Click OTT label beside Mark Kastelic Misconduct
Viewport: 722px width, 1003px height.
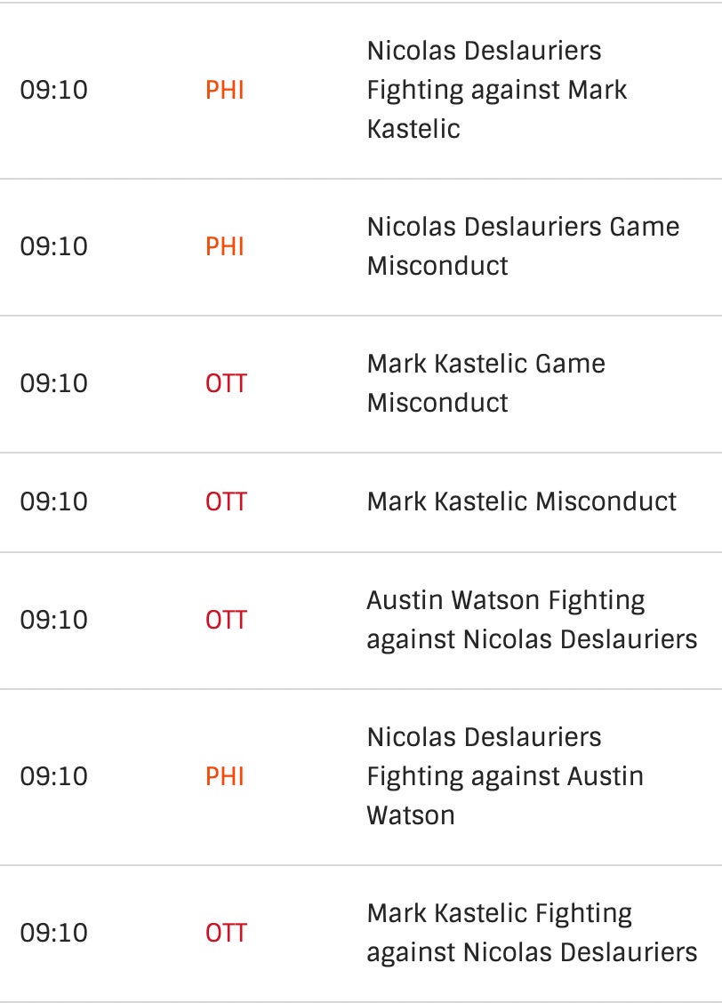pos(226,501)
